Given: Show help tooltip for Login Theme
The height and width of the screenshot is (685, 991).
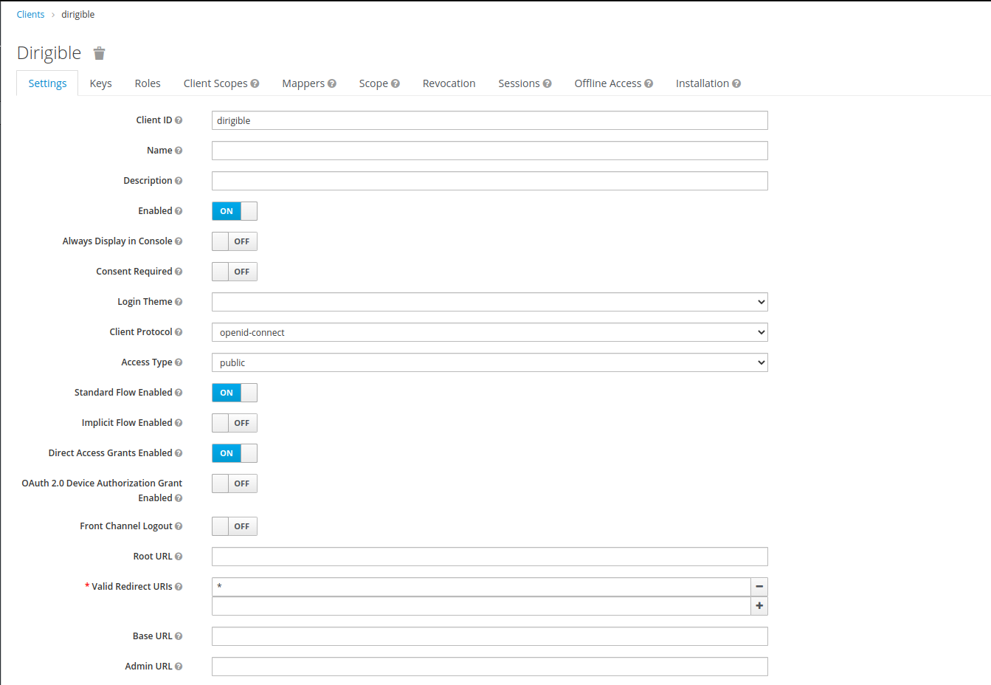Looking at the screenshot, I should pyautogui.click(x=179, y=302).
